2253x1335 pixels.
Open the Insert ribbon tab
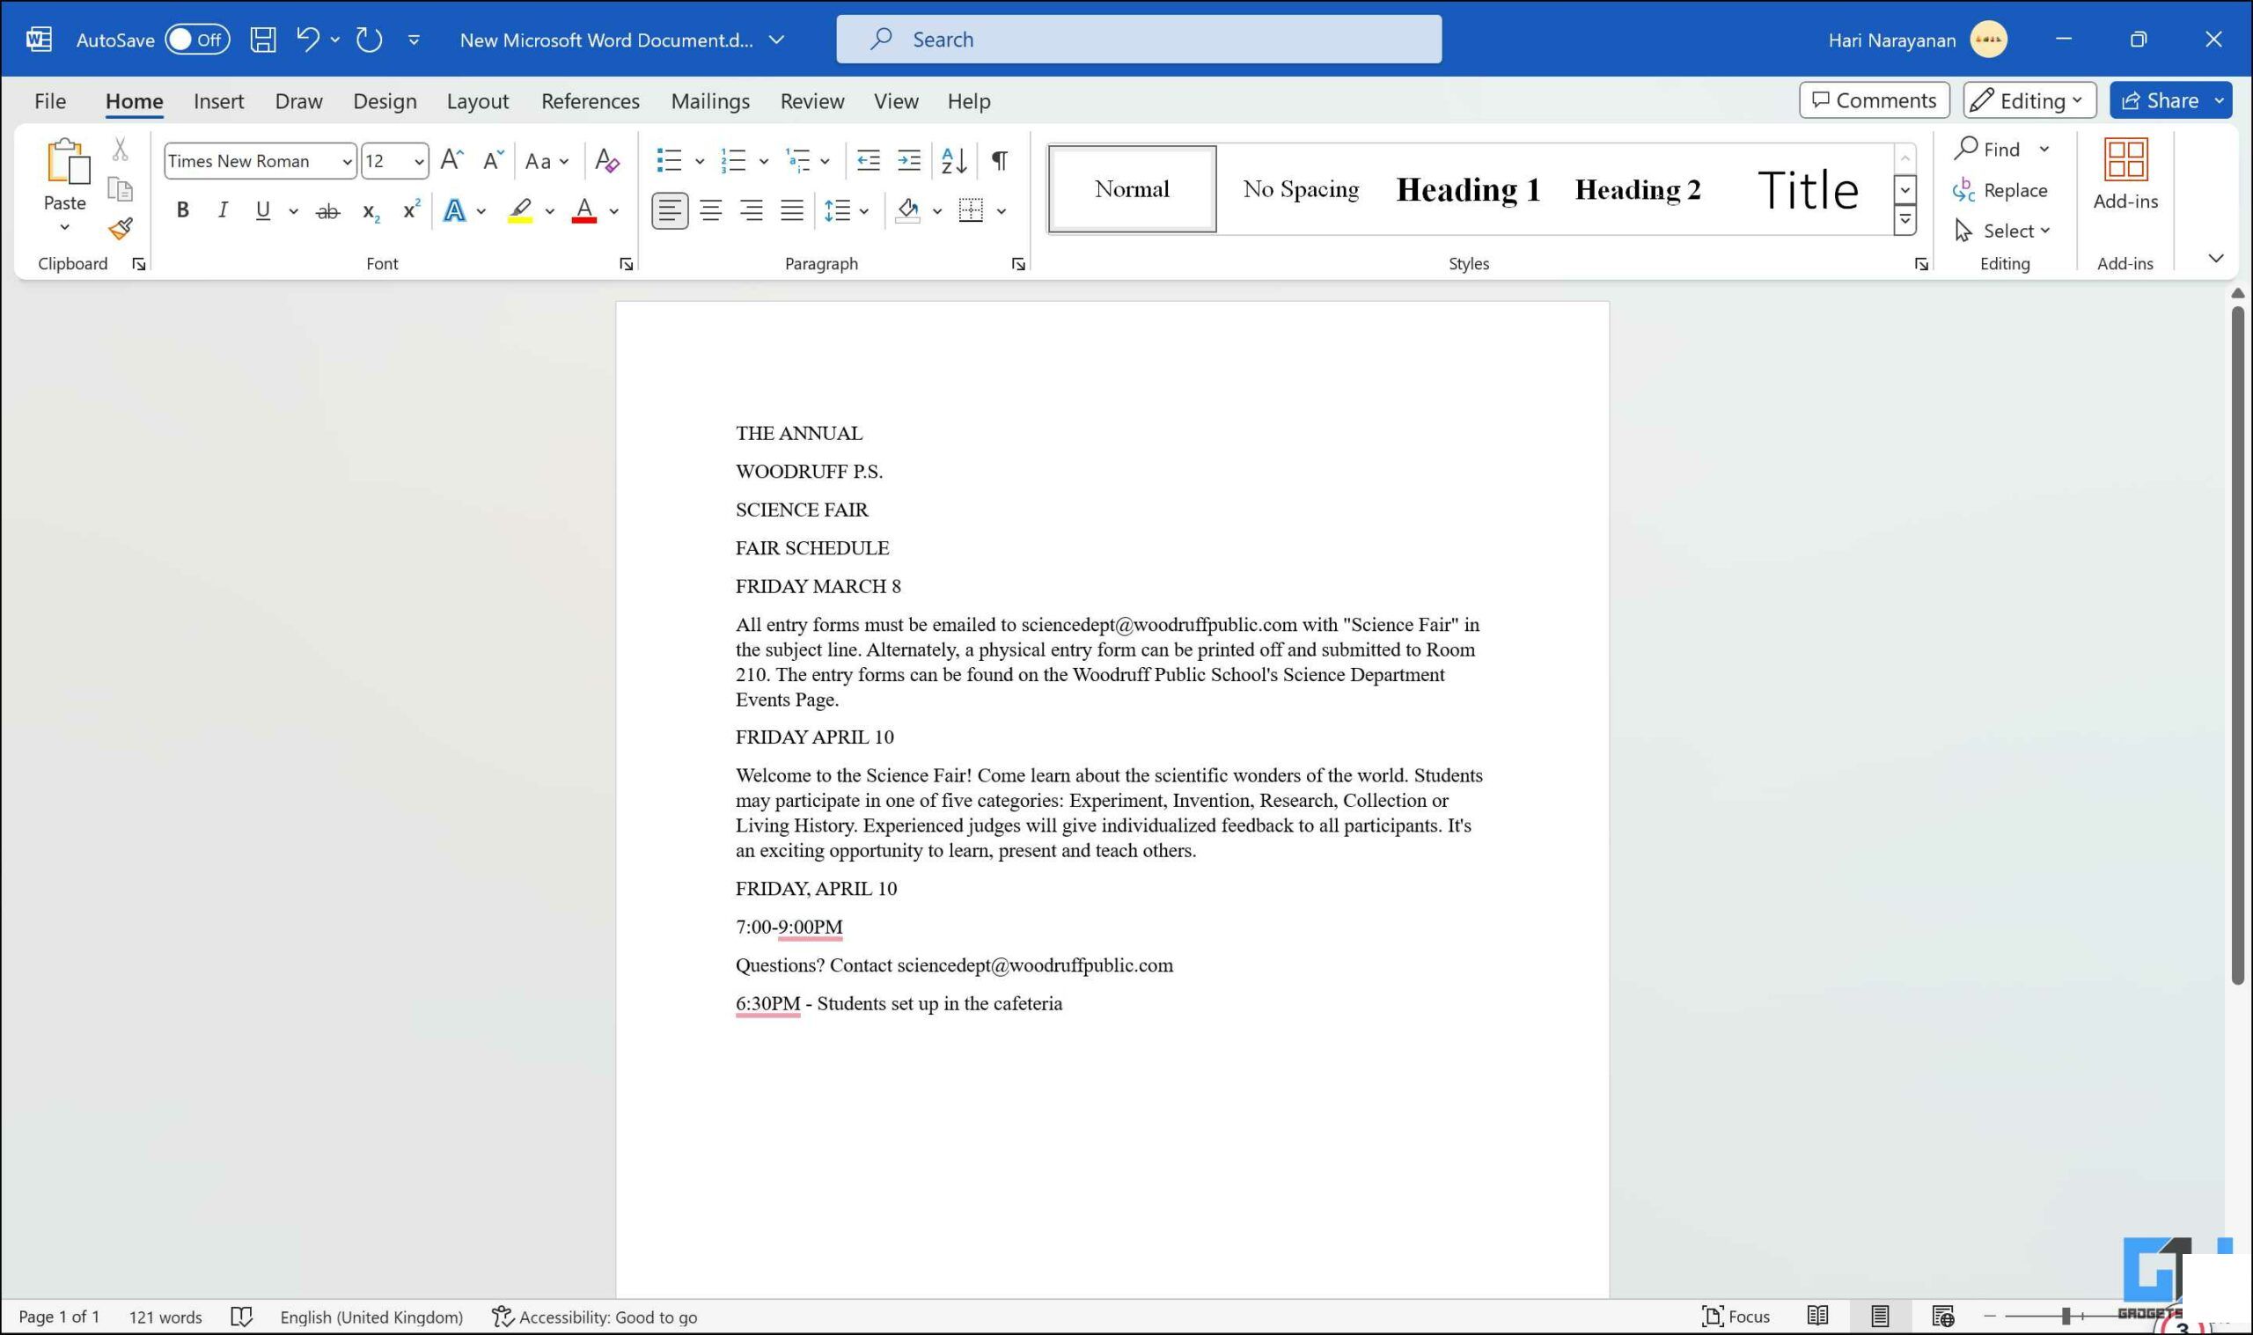point(217,100)
